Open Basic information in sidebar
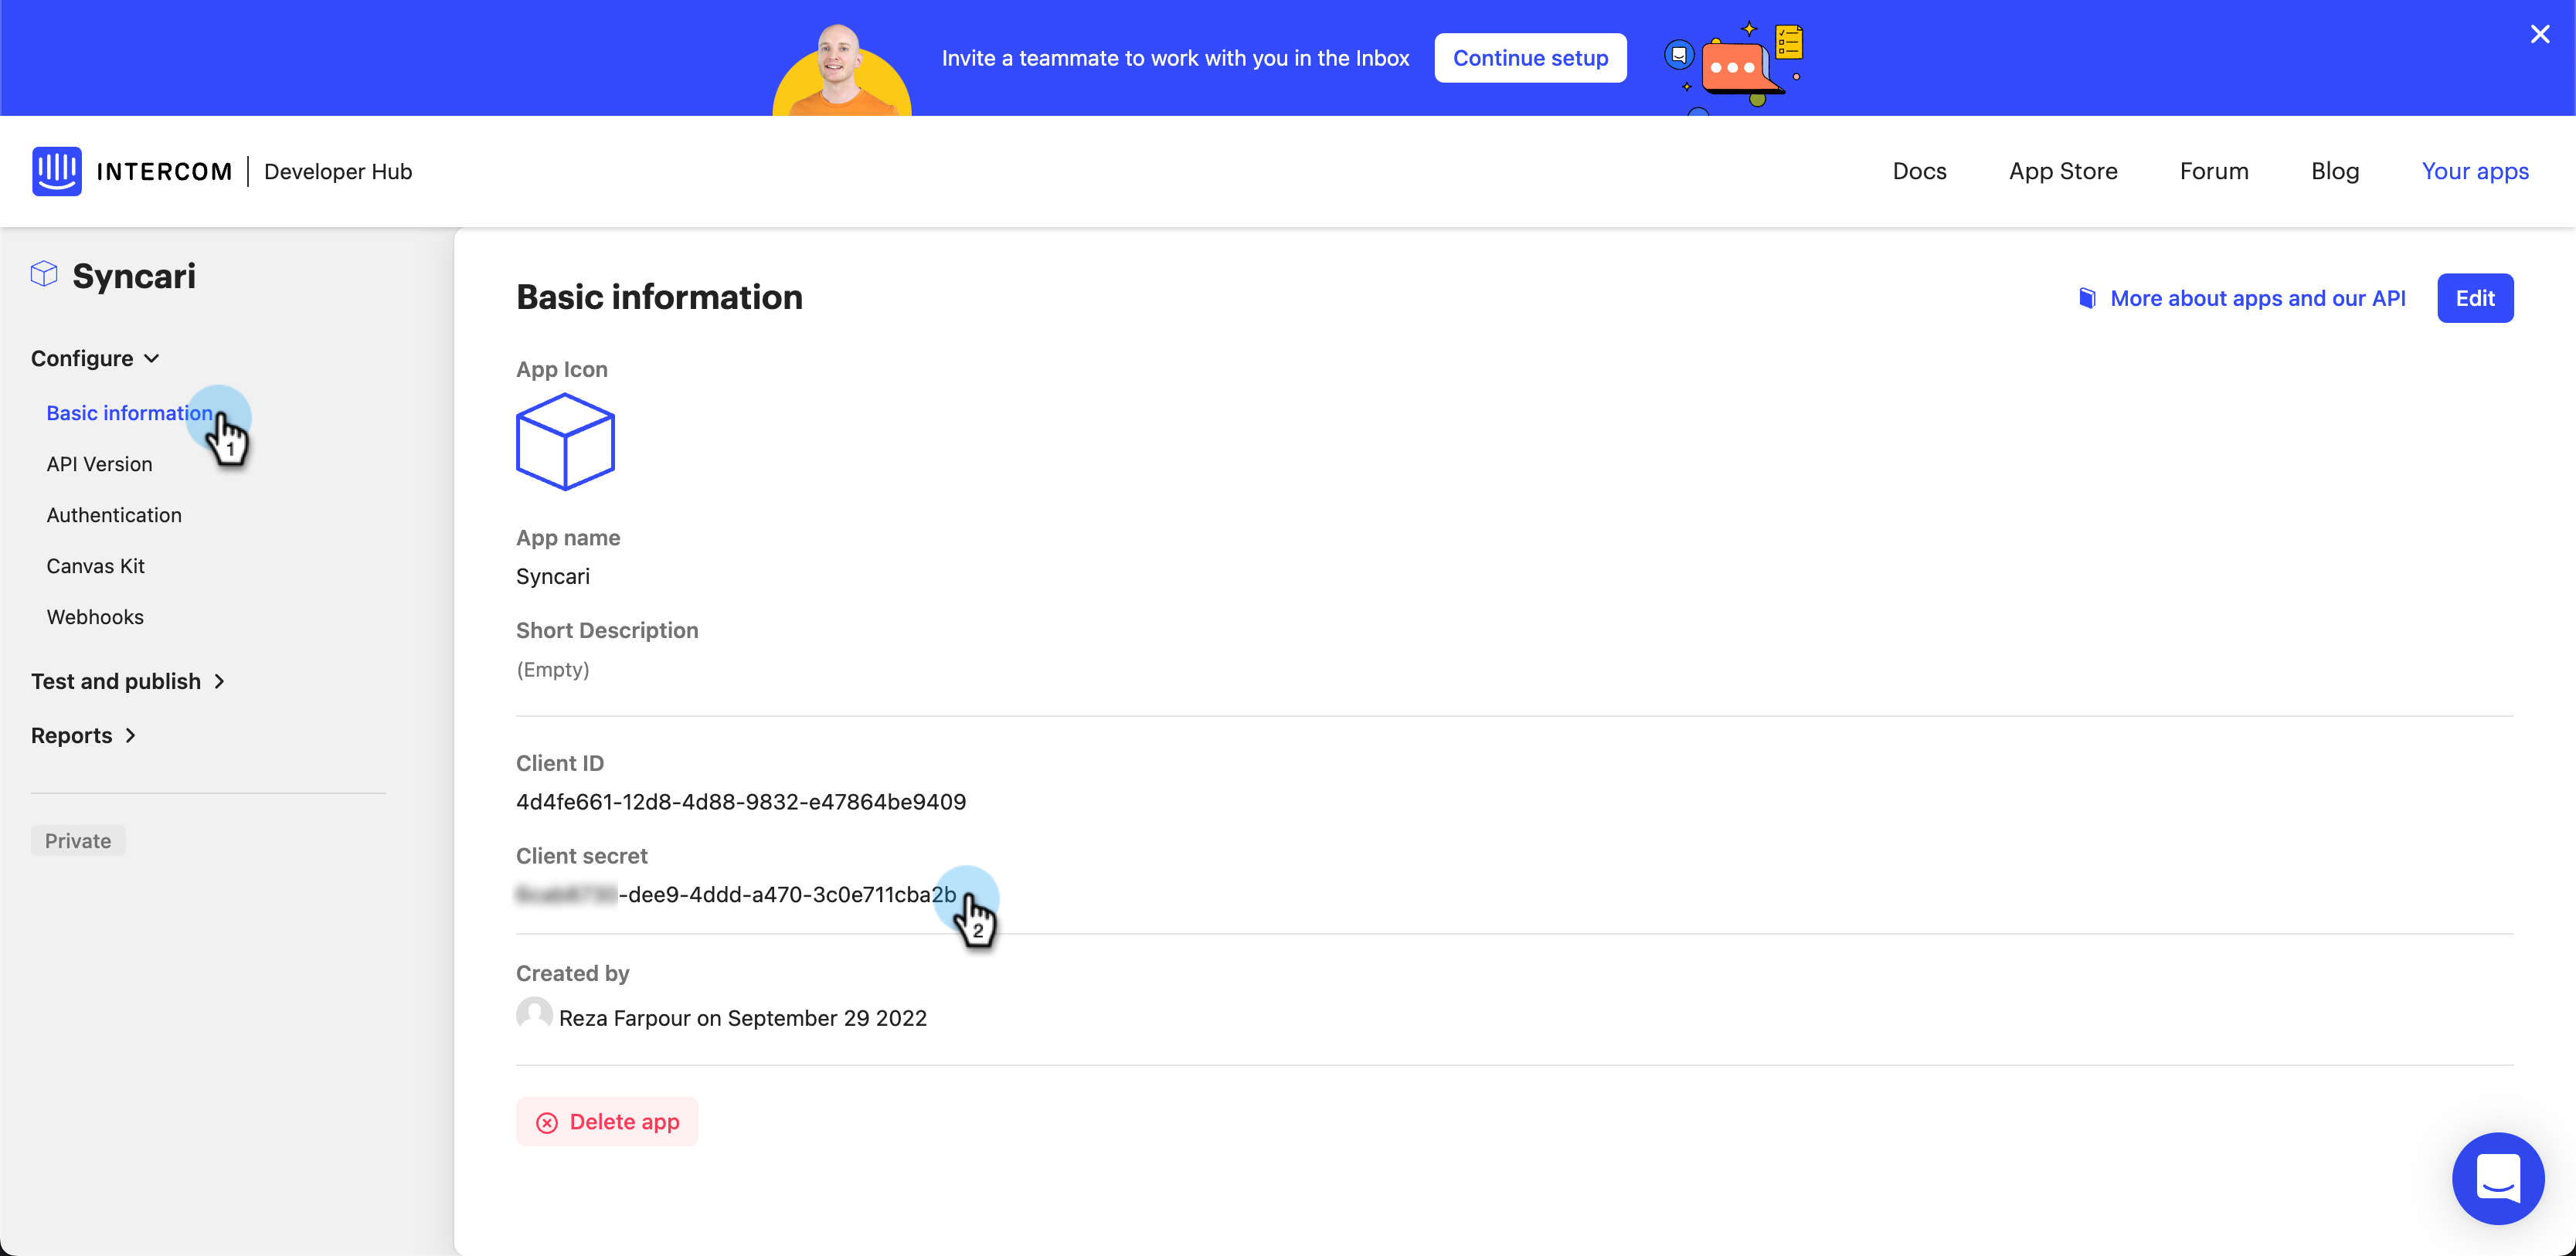Screen dimensions: 2576x1256 (129, 413)
